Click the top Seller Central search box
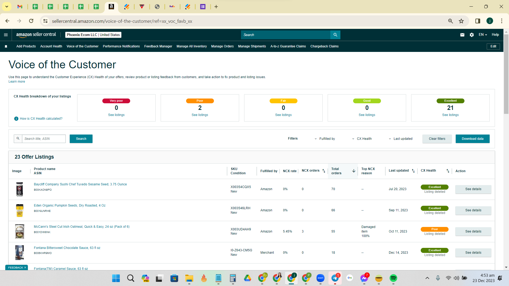The image size is (509, 286). click(x=286, y=35)
